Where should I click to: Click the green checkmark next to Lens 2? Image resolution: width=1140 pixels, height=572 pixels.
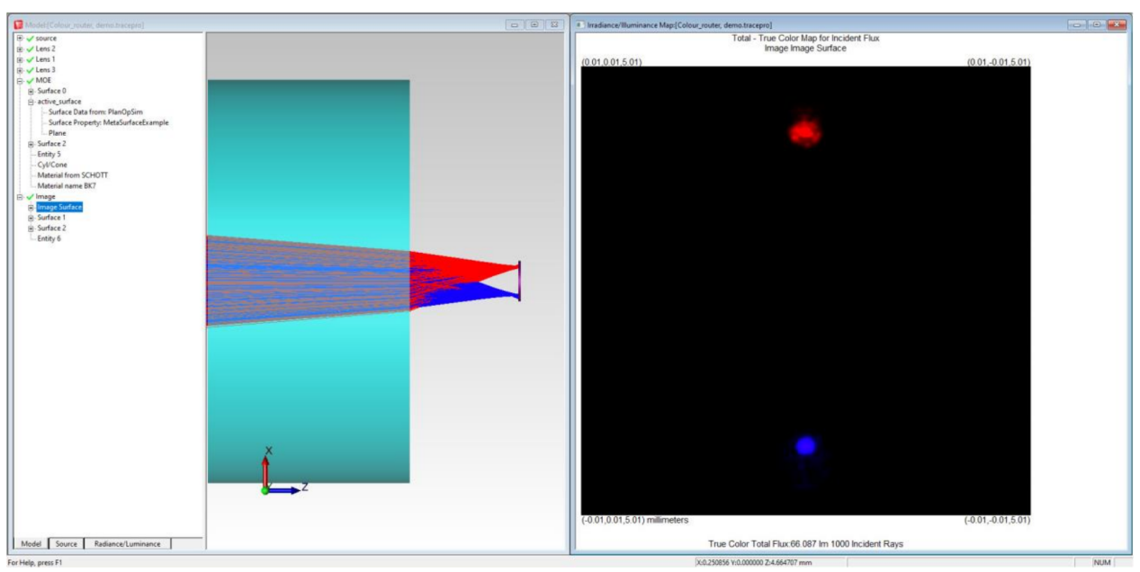[29, 49]
